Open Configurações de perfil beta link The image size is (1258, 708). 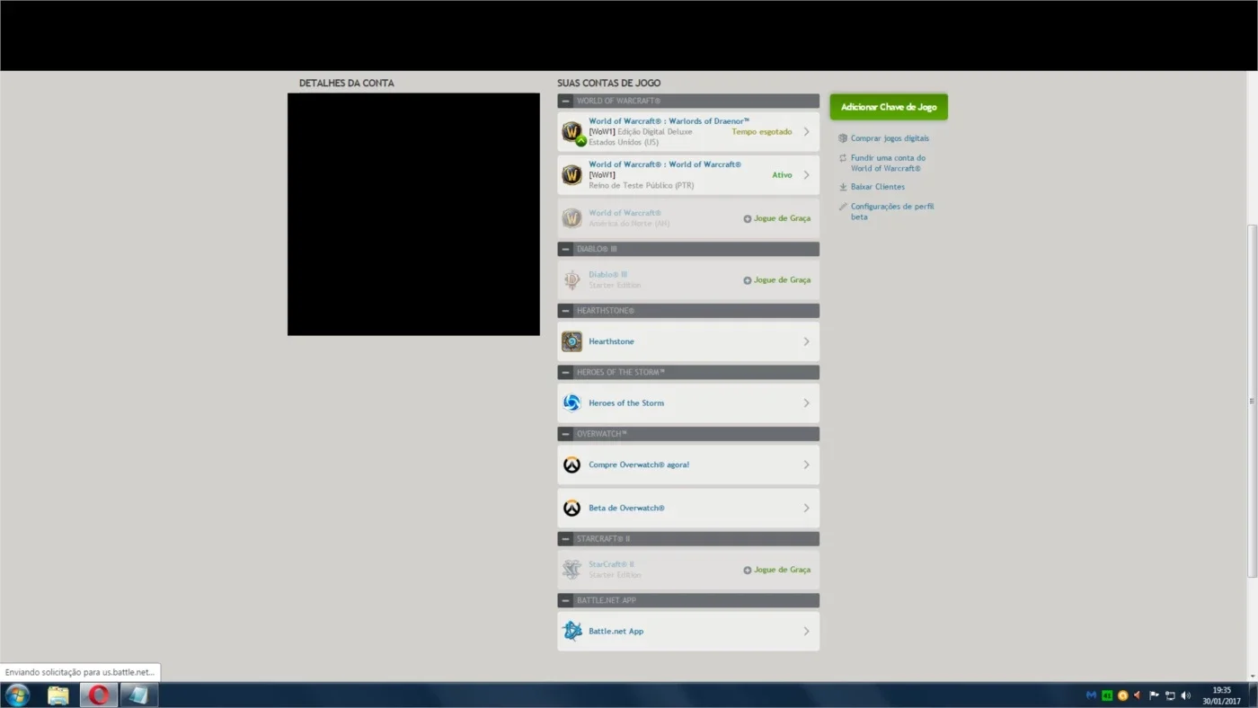(892, 211)
